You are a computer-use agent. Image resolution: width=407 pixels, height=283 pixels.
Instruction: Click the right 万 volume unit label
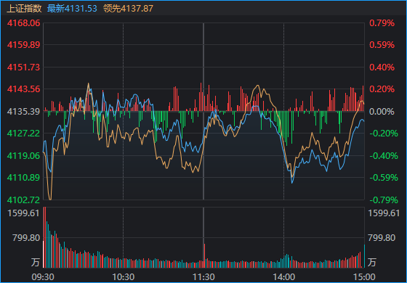(372, 262)
